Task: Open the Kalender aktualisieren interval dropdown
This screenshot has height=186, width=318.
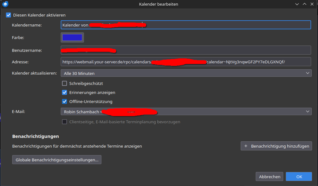Action: 186,73
